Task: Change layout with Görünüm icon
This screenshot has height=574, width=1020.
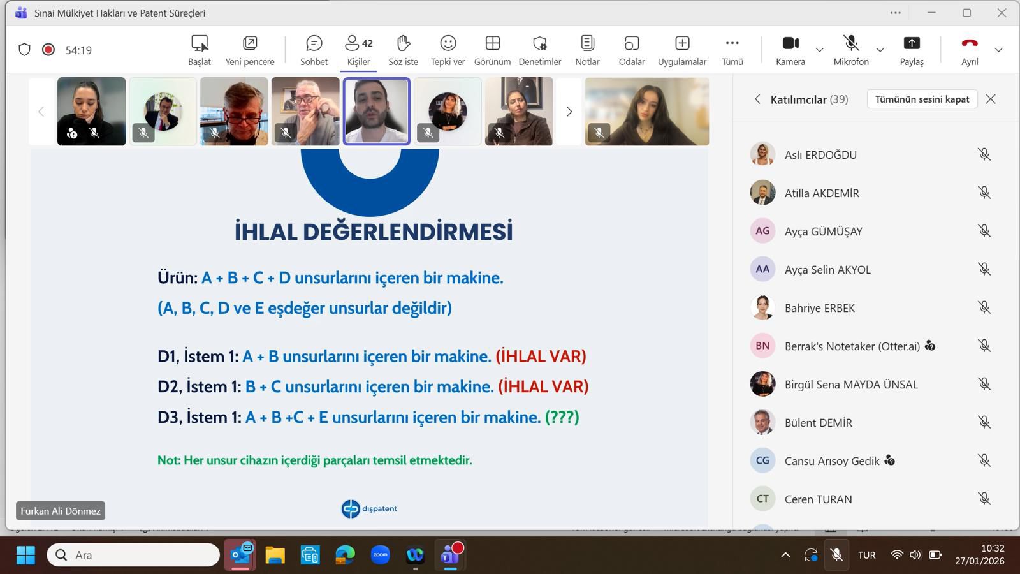Action: (x=492, y=43)
